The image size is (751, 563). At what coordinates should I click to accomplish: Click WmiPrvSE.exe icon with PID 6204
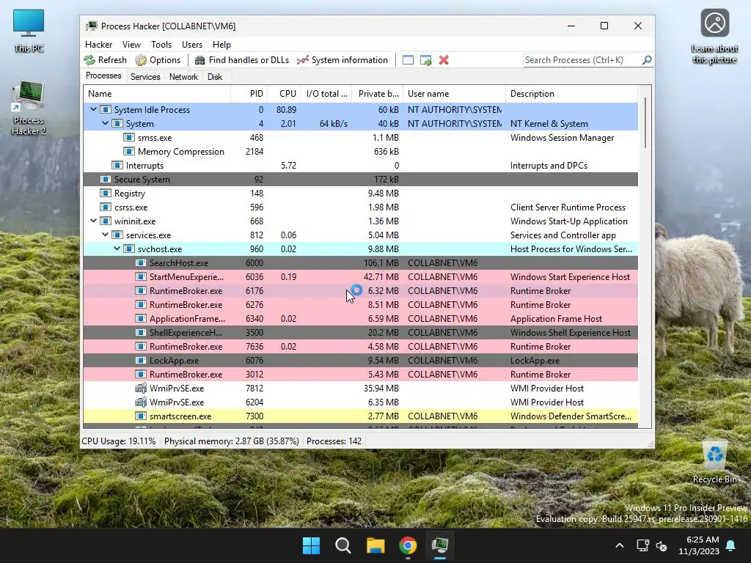(x=141, y=402)
